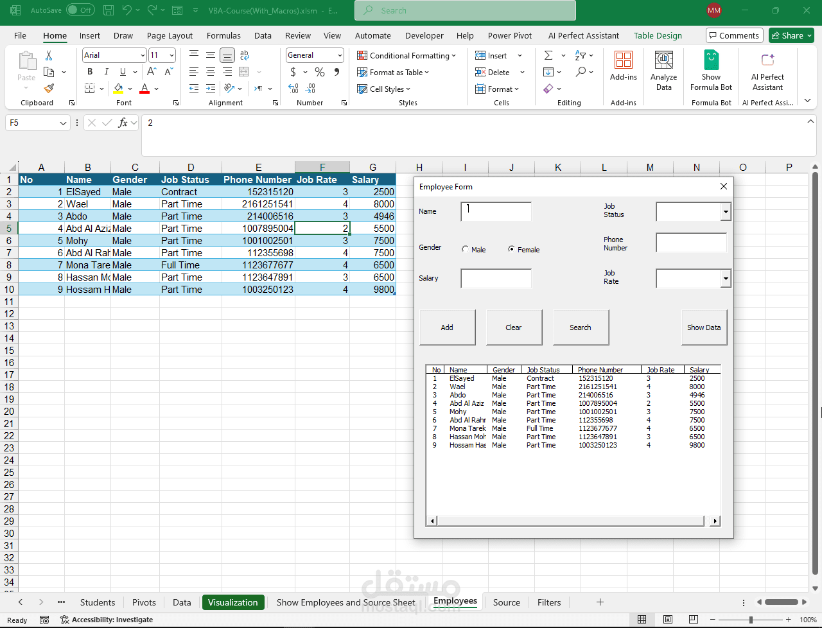The width and height of the screenshot is (822, 628).
Task: Open the Add-ins button
Action: 624,66
